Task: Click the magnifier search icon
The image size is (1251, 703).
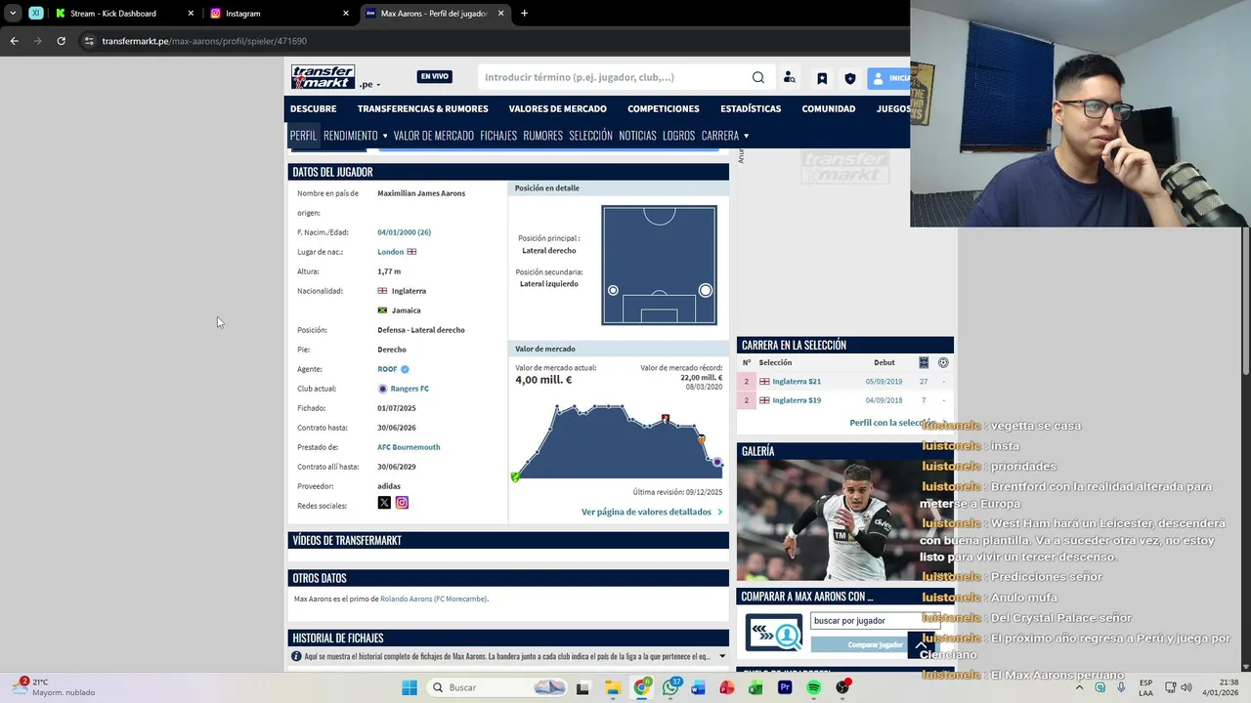Action: (758, 77)
